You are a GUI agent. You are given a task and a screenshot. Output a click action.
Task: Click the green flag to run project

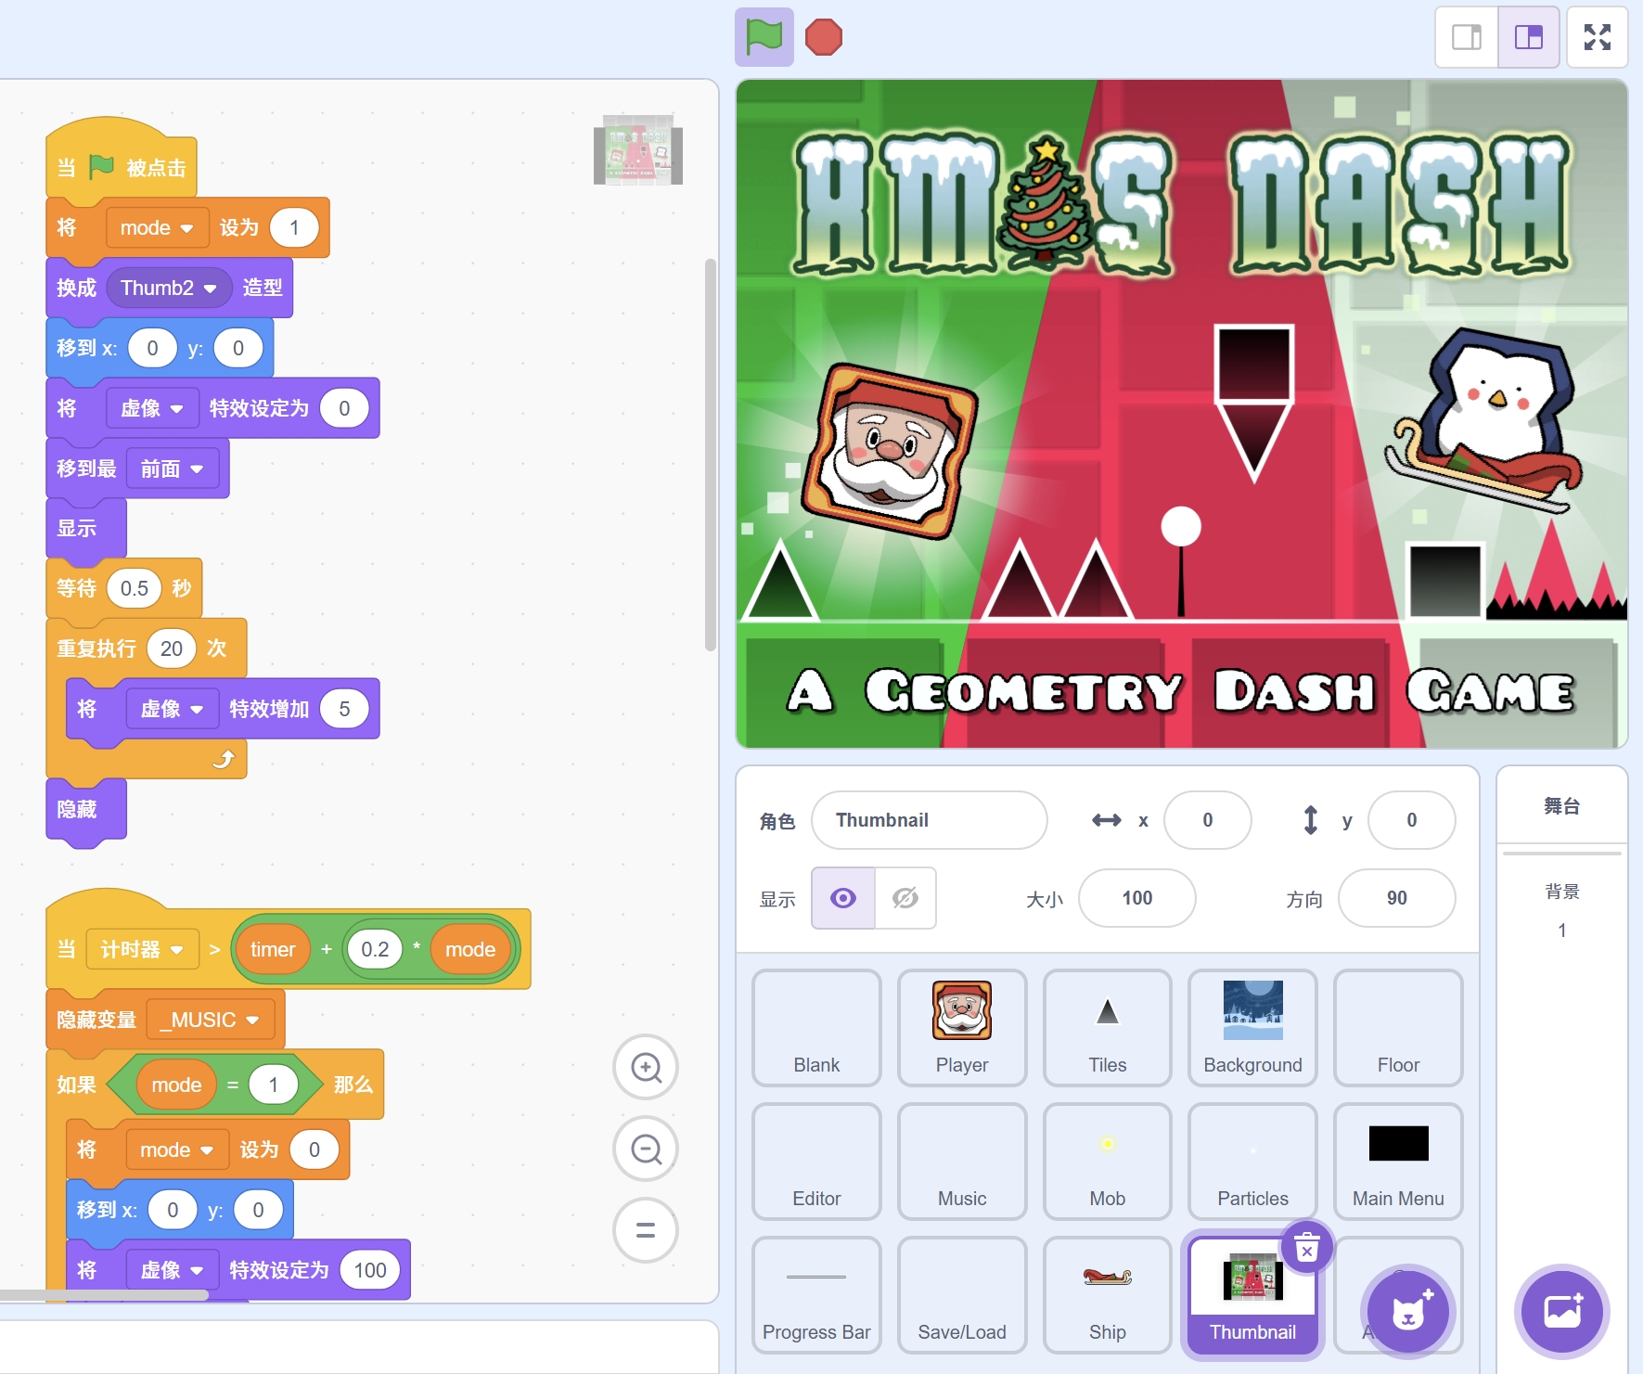point(764,37)
